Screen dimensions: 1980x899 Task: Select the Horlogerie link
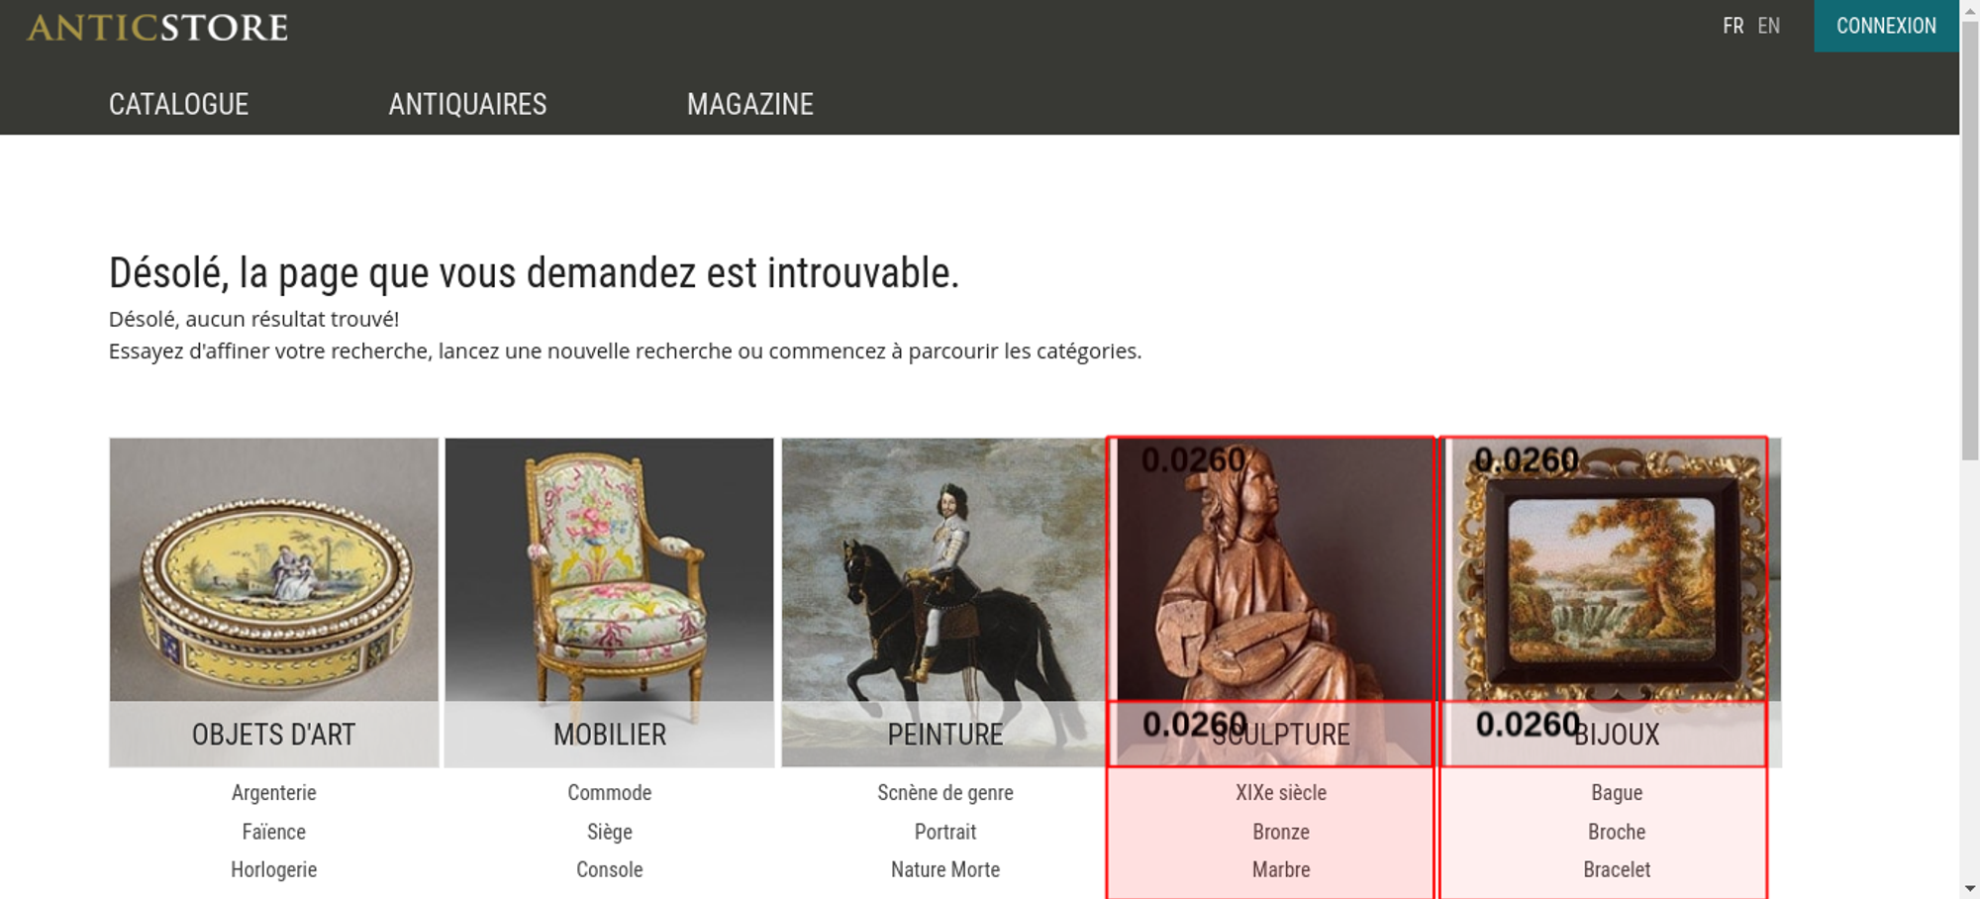pyautogui.click(x=274, y=870)
